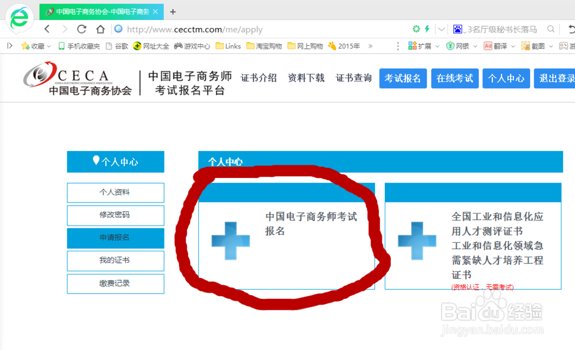Click the search magnifier icon

550,29
